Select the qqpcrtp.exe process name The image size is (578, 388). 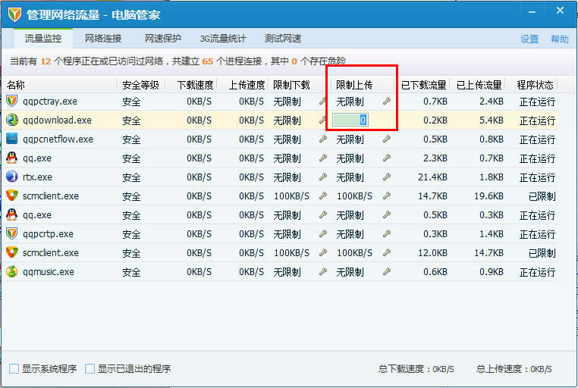click(x=48, y=233)
